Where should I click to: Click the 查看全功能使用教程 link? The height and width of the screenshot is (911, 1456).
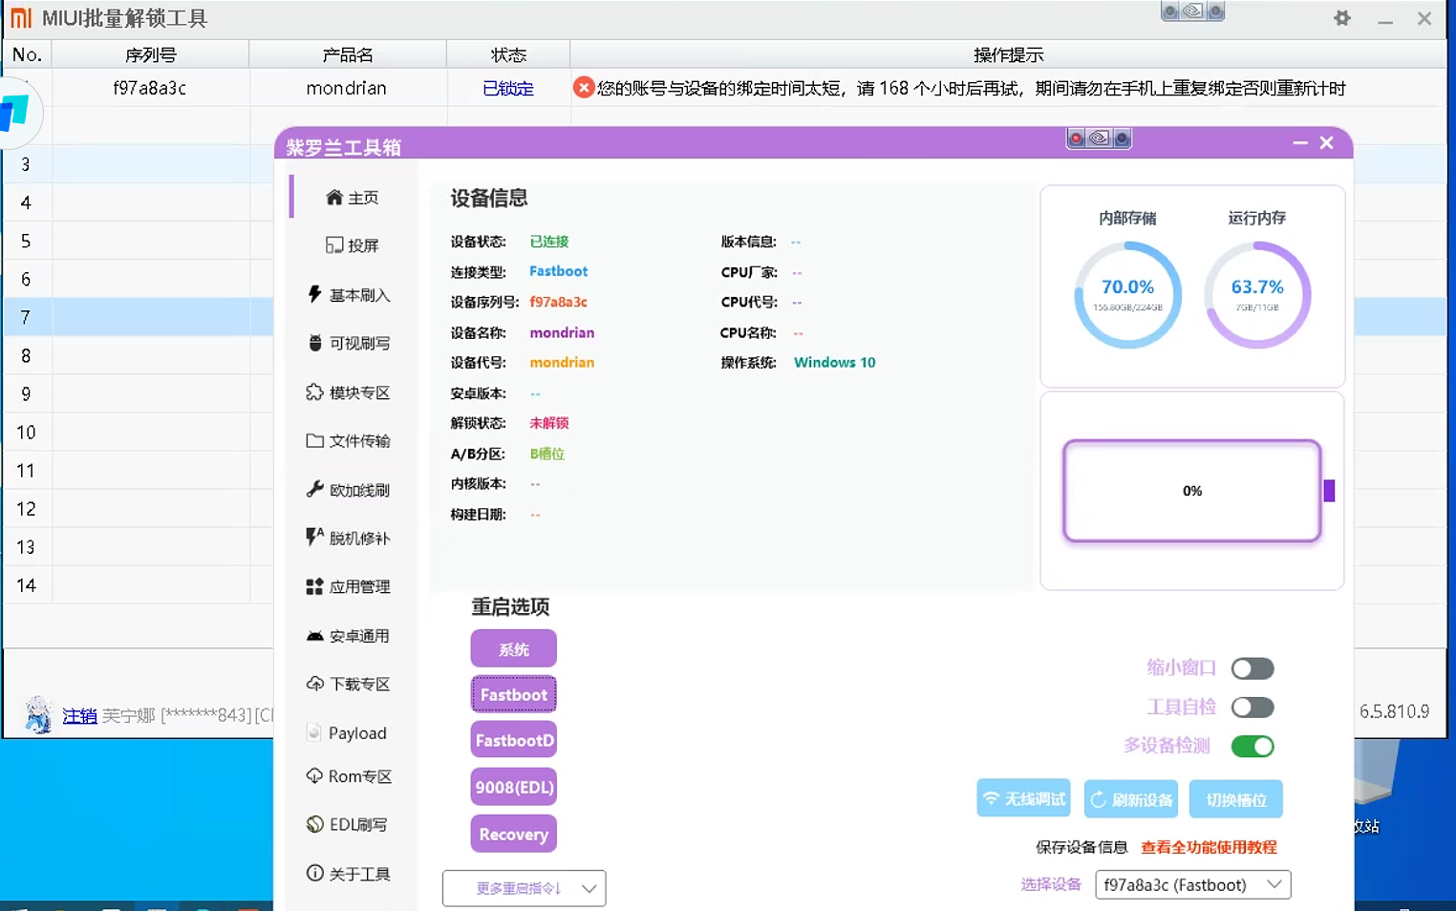(1209, 847)
